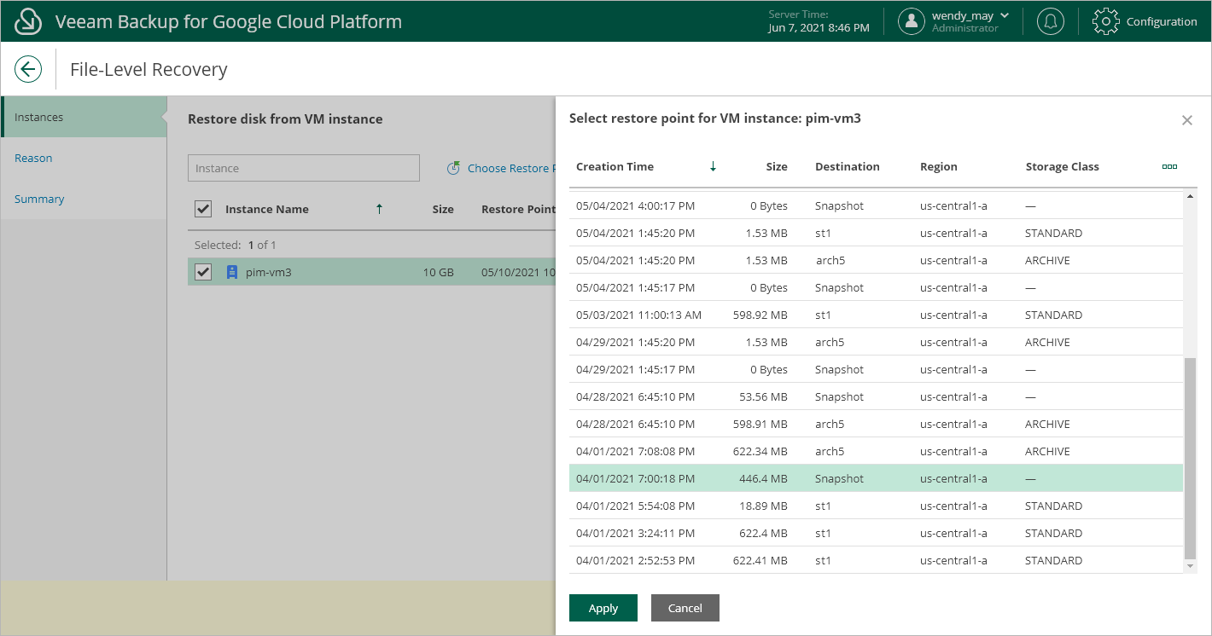Click the Server Time display
1212x636 pixels.
tap(819, 21)
